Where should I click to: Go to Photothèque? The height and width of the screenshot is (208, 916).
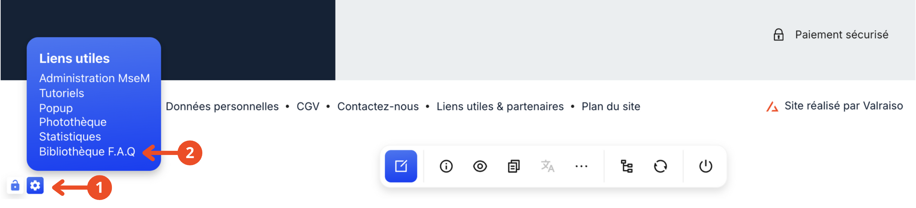click(x=73, y=122)
